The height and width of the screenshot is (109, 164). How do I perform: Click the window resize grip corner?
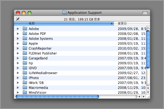click(148, 97)
